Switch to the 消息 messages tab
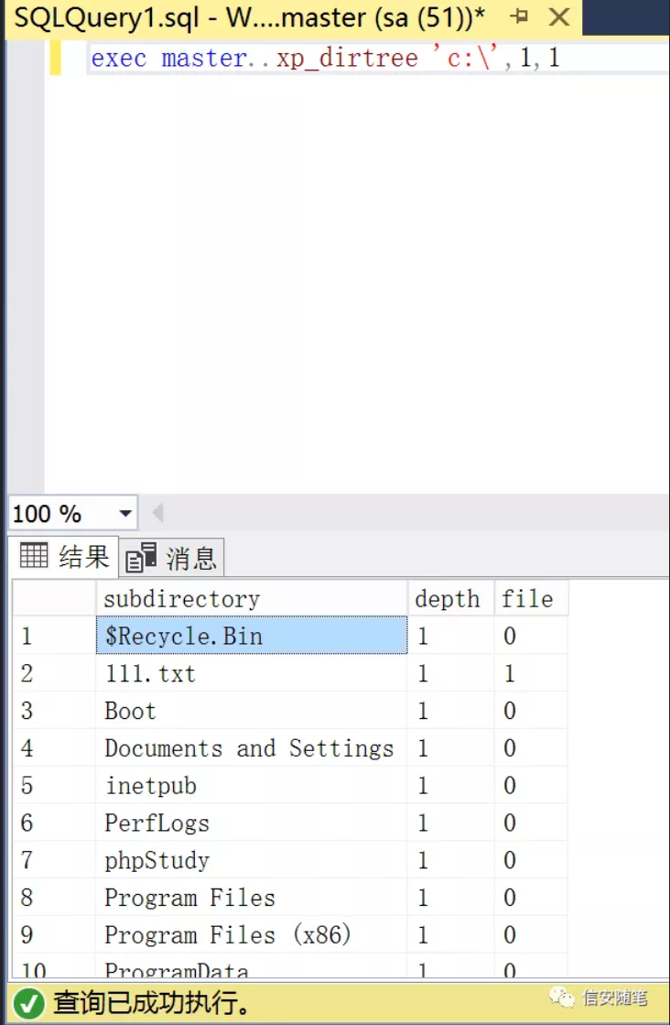 point(173,558)
